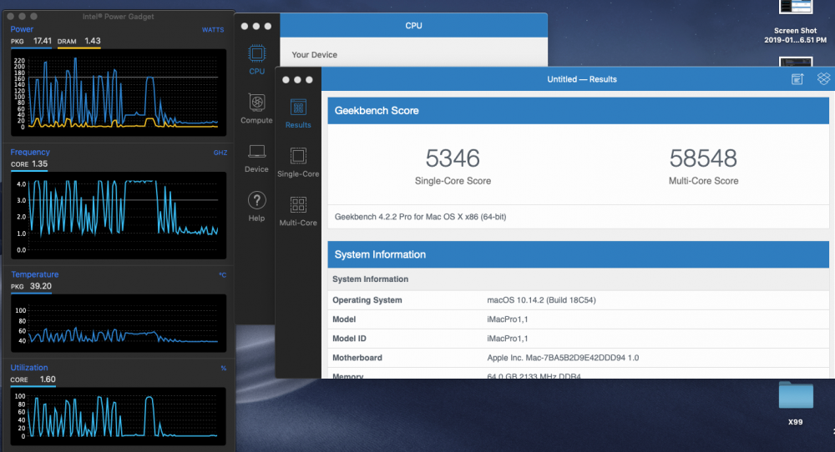Click the Geekbench 4.2.2 Pro version text
The height and width of the screenshot is (452, 835).
pos(420,217)
